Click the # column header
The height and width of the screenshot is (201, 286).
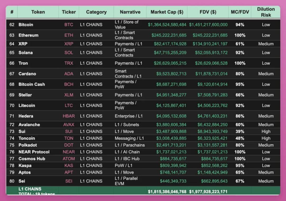(x=12, y=12)
